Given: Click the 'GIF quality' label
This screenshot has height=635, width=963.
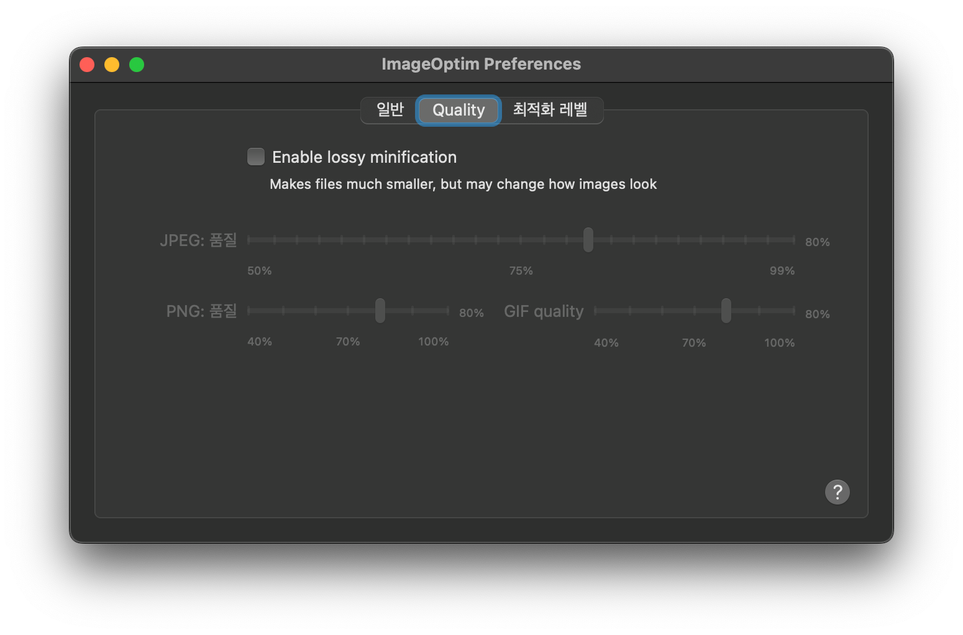Looking at the screenshot, I should (544, 311).
